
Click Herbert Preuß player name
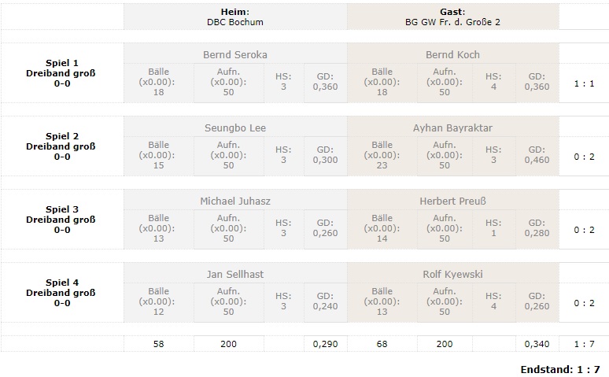click(x=452, y=201)
